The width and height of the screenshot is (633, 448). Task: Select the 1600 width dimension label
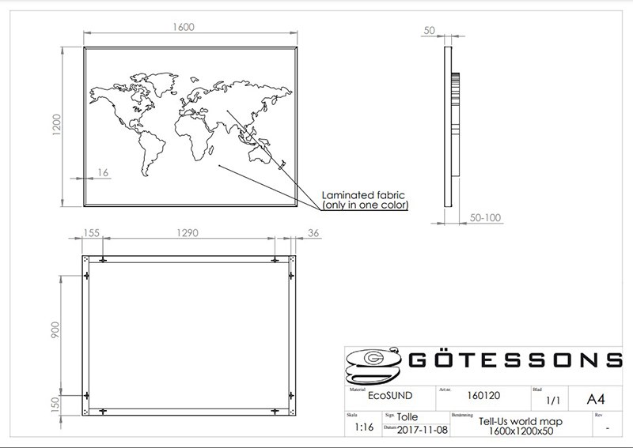click(183, 27)
